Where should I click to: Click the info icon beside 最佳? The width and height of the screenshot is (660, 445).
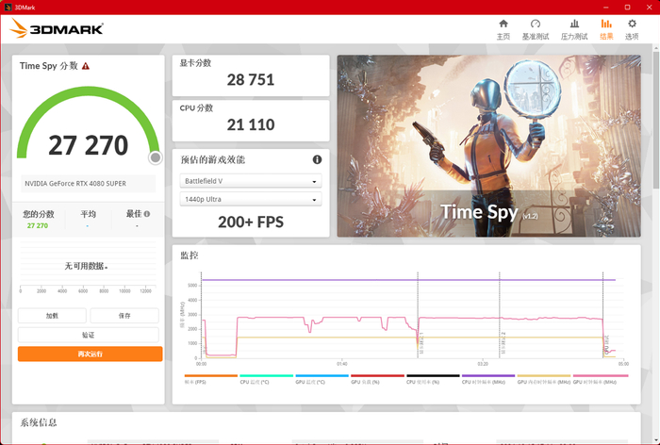[147, 214]
